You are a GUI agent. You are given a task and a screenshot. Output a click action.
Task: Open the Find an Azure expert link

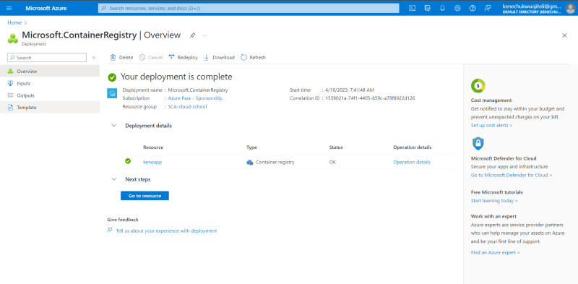495,253
